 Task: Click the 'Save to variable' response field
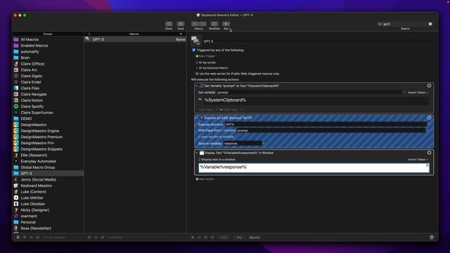[243, 143]
